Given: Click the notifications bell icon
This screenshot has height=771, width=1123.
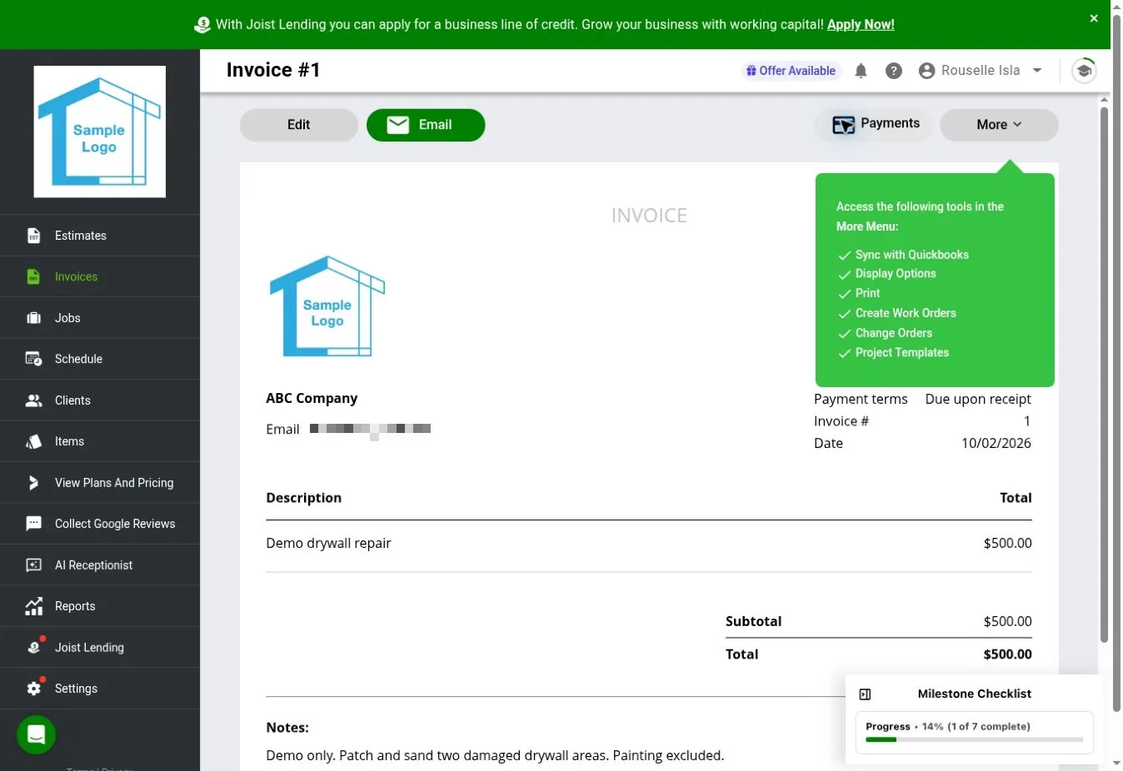Looking at the screenshot, I should 861,71.
